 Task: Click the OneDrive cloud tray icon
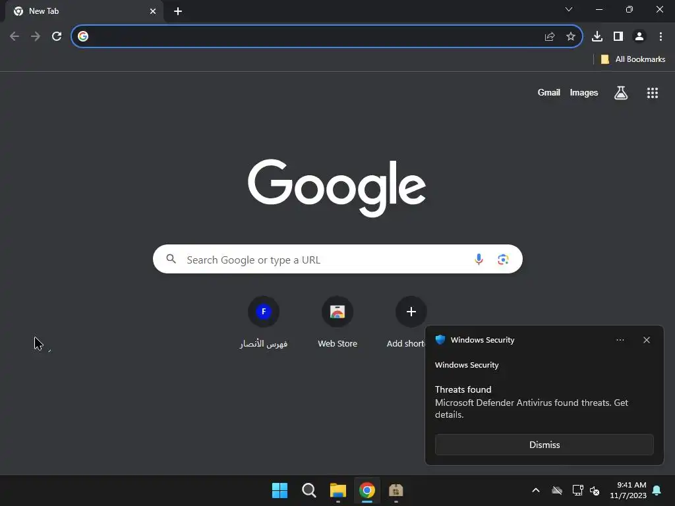click(x=557, y=490)
